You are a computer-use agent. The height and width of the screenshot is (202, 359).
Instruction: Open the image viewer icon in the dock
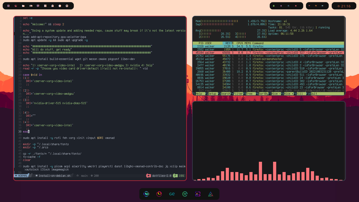tap(198, 194)
